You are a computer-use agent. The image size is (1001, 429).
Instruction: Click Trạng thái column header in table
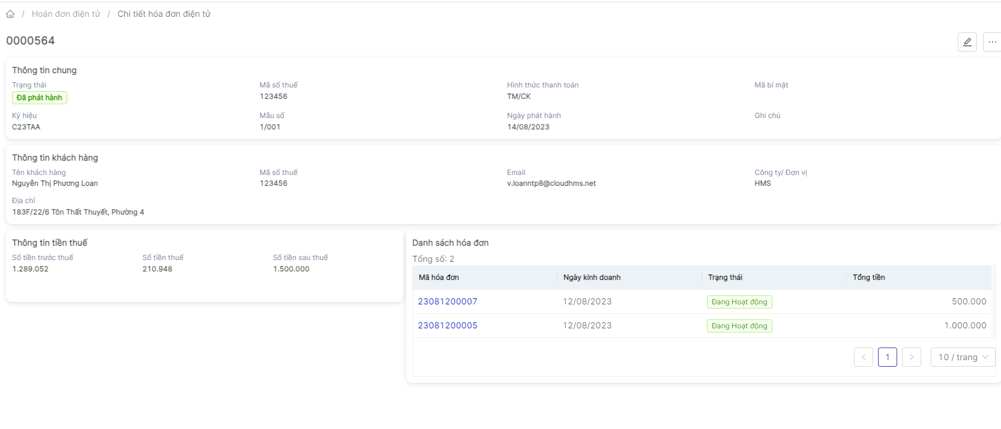point(725,277)
